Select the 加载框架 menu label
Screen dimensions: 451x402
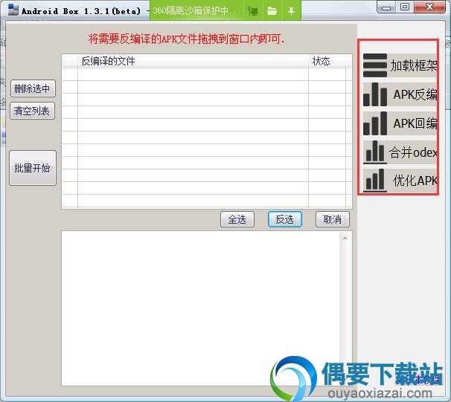414,65
